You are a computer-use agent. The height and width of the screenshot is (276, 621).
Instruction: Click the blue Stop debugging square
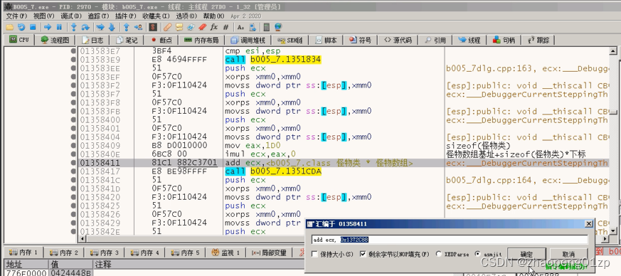click(33, 27)
